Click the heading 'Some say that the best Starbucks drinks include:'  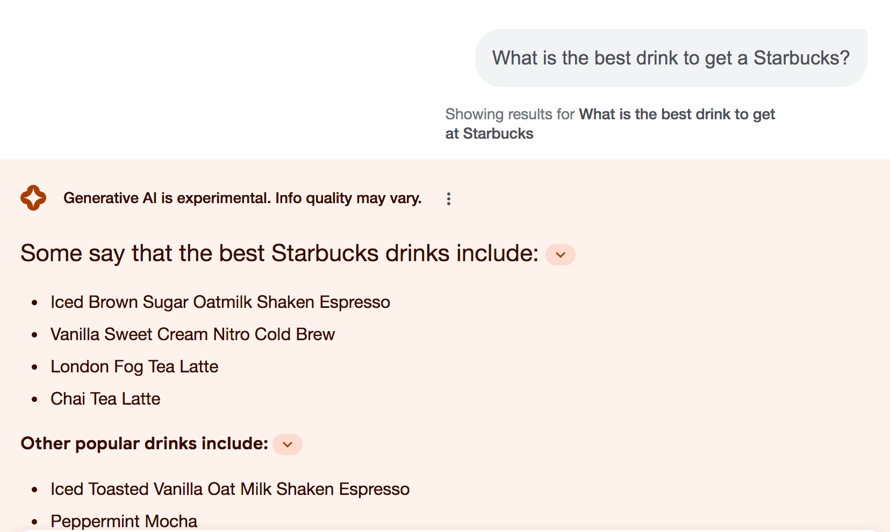click(x=279, y=253)
